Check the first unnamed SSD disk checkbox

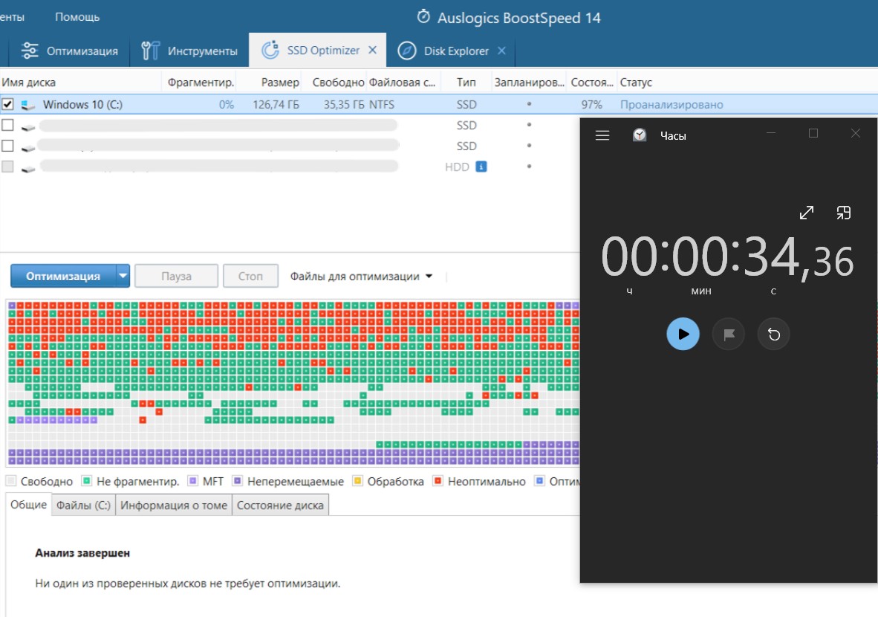[7, 125]
